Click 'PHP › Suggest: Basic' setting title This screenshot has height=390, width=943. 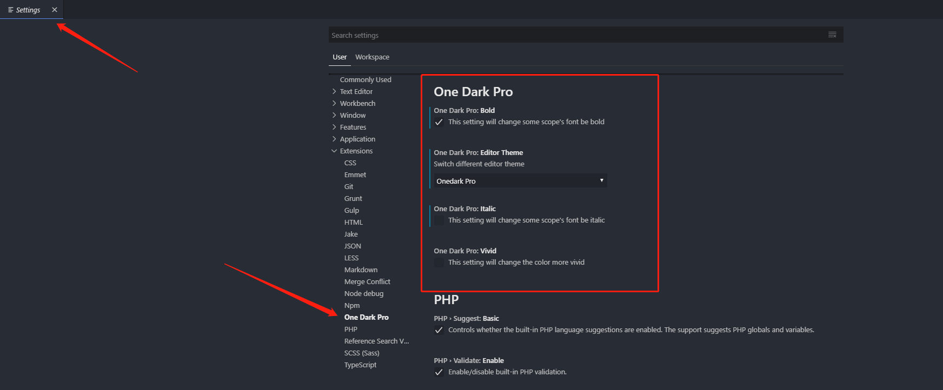[x=466, y=318]
